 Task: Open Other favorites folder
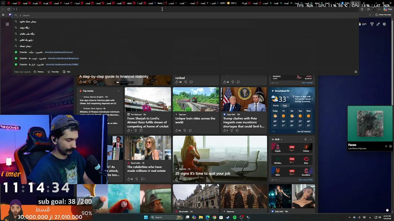pyautogui.click(x=383, y=15)
